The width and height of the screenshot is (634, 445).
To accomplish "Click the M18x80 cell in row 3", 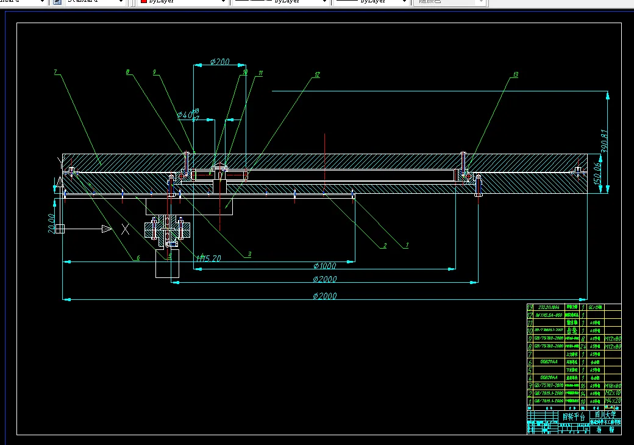I will tap(613, 386).
